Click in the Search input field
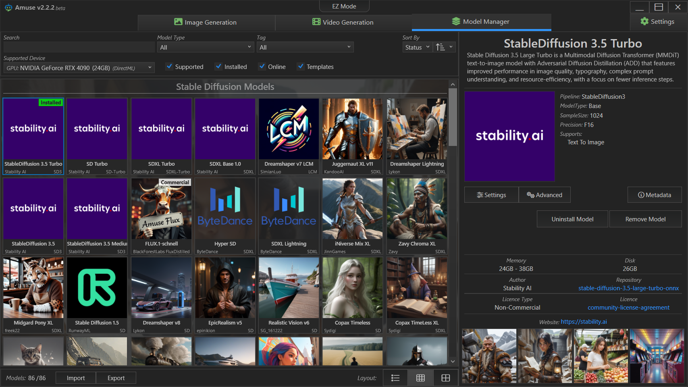 tap(79, 47)
